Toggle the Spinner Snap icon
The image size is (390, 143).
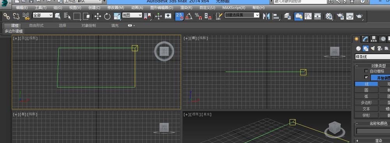tap(208, 16)
